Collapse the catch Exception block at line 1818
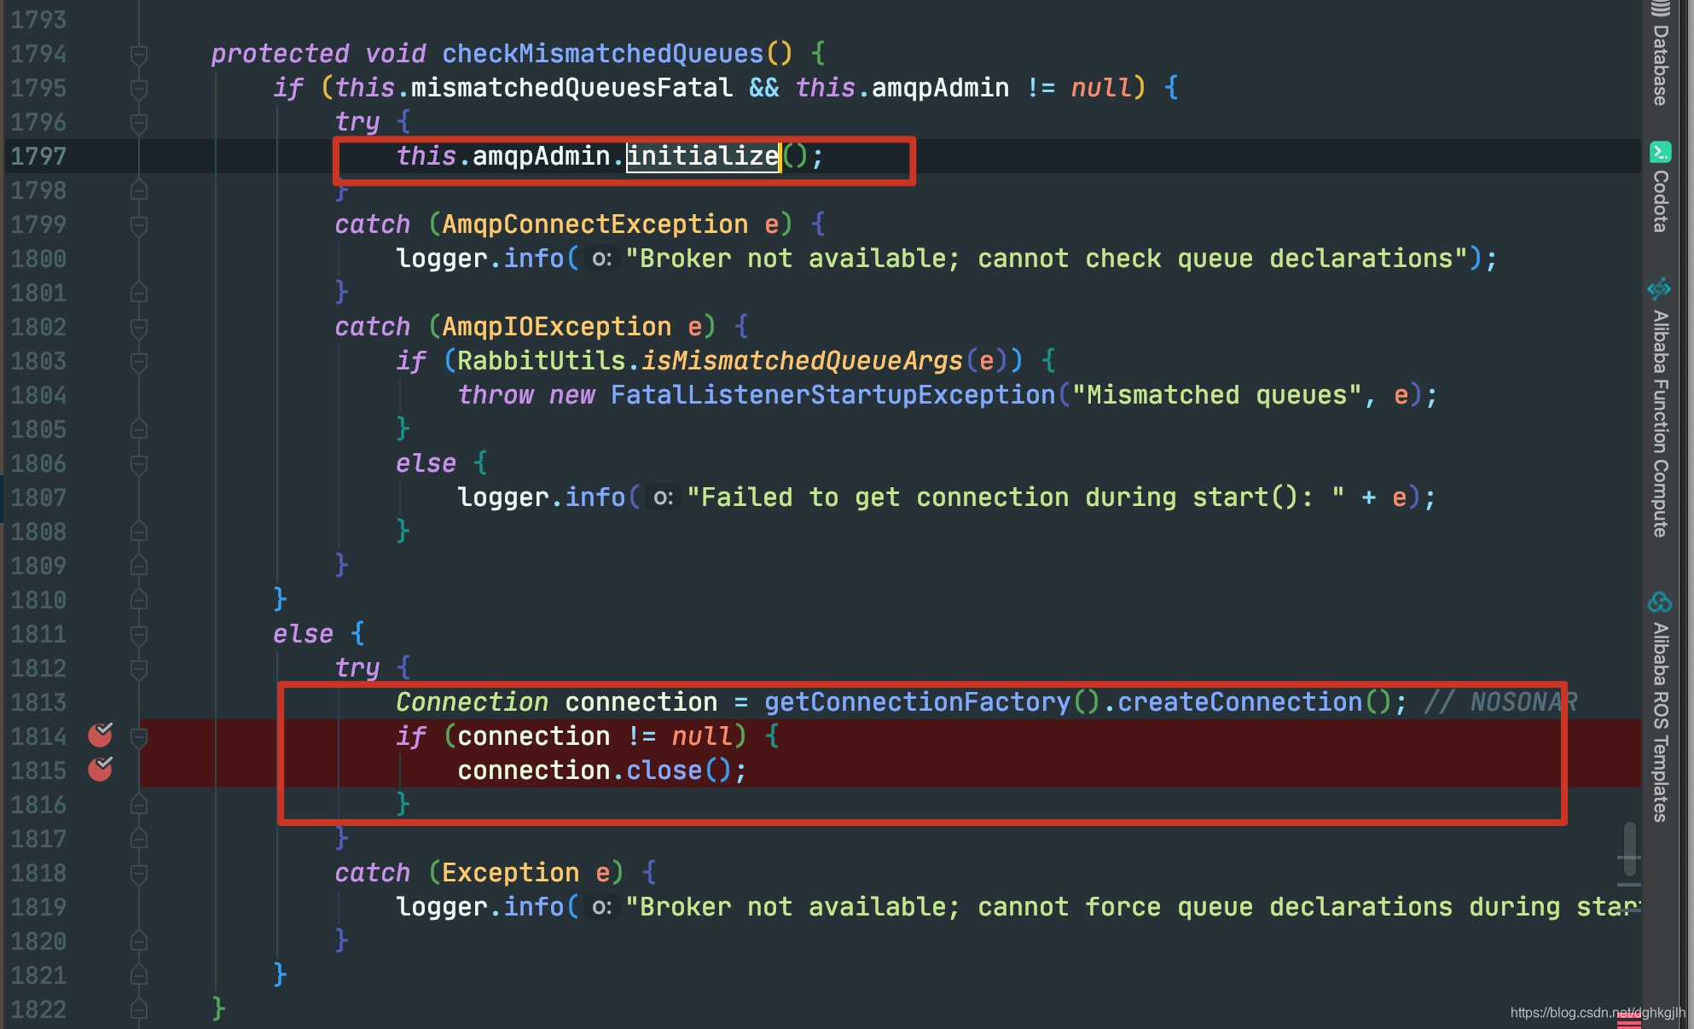1694x1029 pixels. [x=139, y=874]
